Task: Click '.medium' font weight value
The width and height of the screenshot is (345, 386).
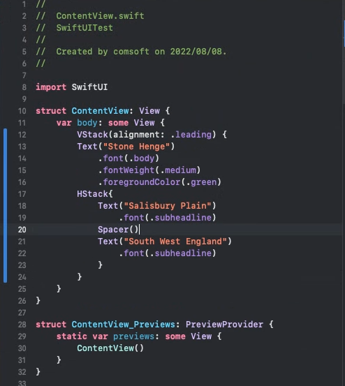Action: pos(178,170)
